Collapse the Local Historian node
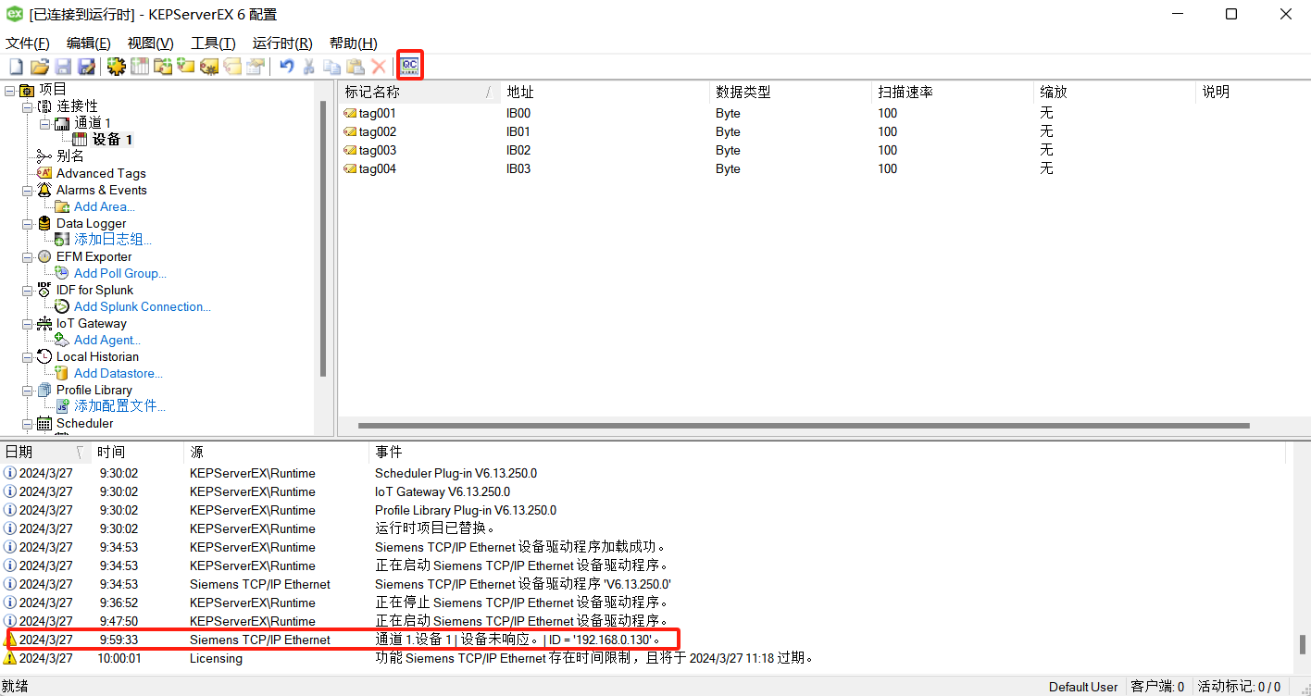Screen dimensions: 1311x696 pyautogui.click(x=27, y=356)
